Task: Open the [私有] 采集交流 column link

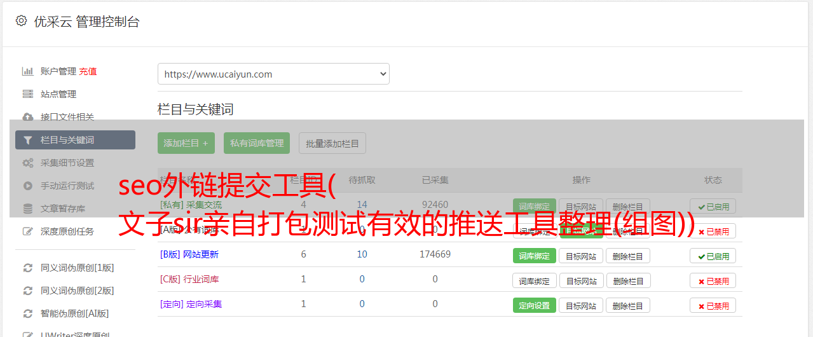Action: coord(191,205)
